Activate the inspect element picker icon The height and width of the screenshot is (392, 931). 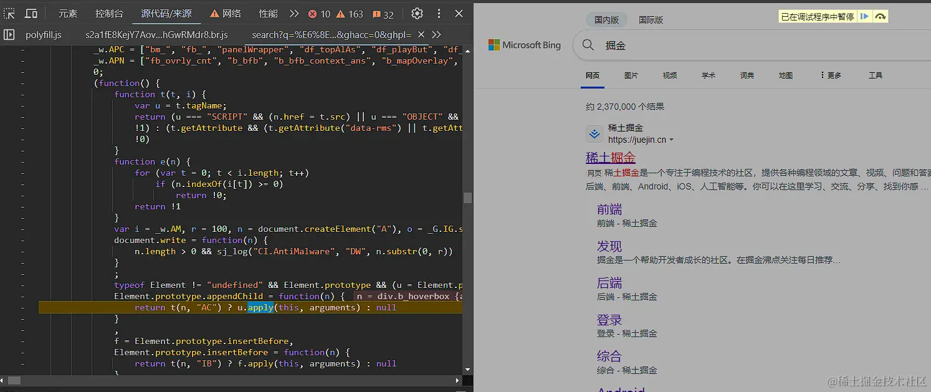[x=9, y=14]
